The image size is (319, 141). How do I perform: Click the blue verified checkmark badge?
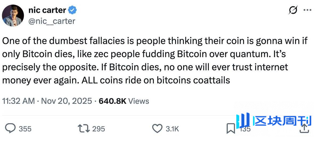72,10
